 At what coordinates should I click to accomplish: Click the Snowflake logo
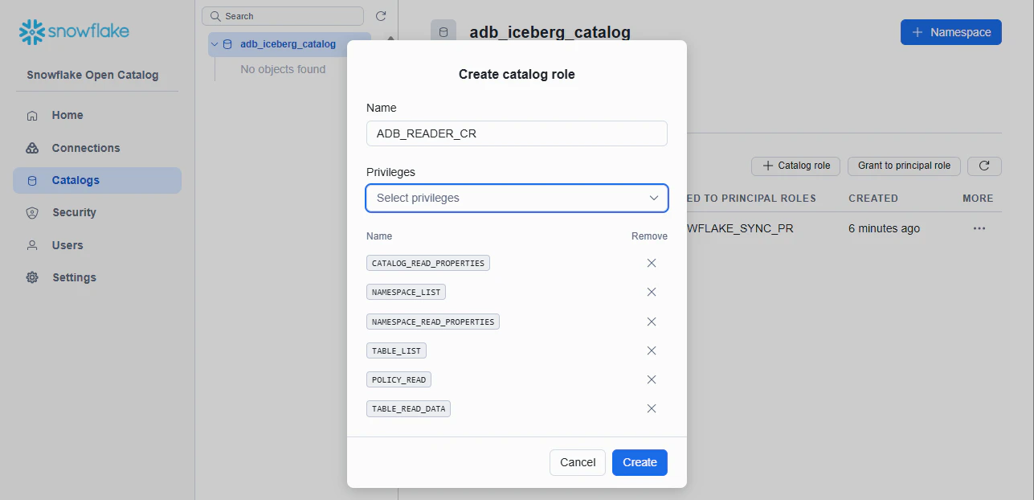pos(74,31)
